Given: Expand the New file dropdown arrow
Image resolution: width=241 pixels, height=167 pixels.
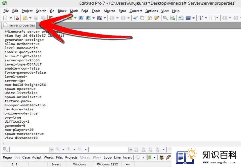Looking at the screenshot, I should click(11, 18).
